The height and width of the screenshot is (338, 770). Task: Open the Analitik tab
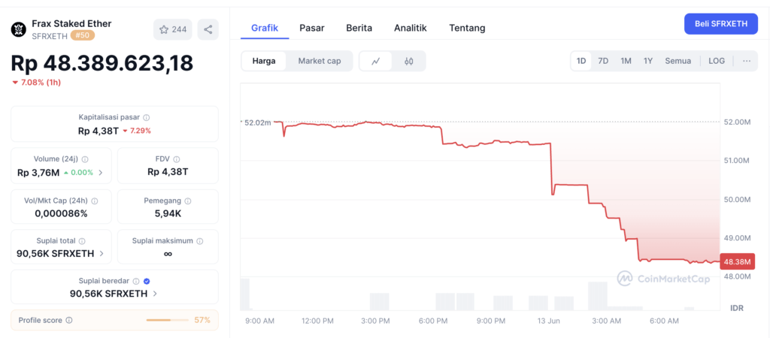coord(411,28)
